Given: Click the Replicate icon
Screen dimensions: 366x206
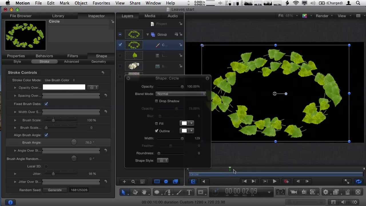Looking at the screenshot, I should [x=358, y=192].
